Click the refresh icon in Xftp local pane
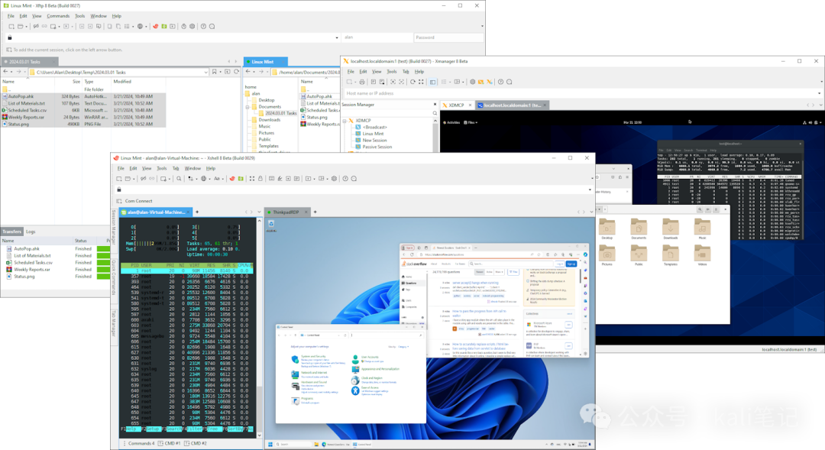 coord(236,72)
